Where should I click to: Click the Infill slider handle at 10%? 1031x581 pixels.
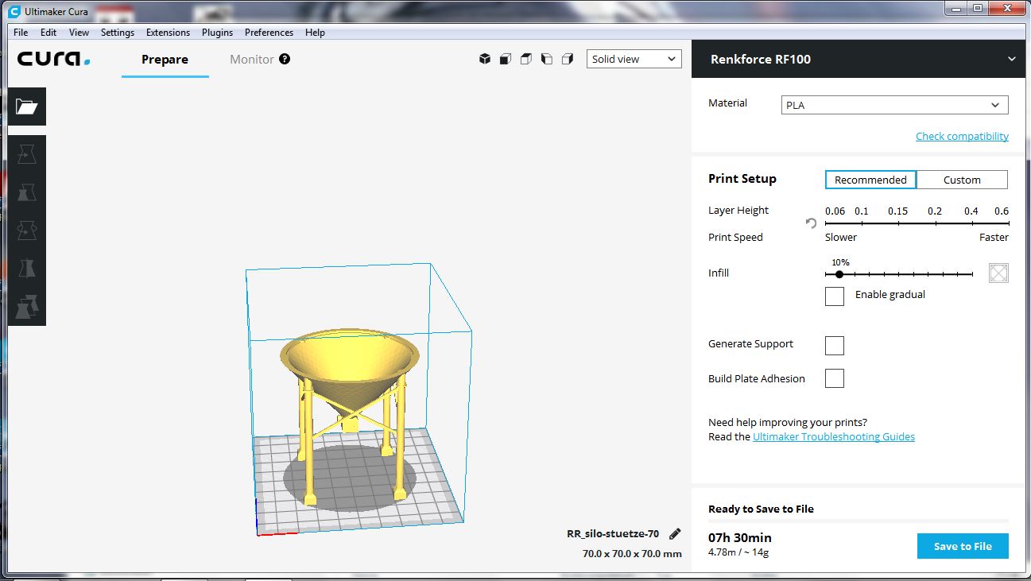pos(839,274)
